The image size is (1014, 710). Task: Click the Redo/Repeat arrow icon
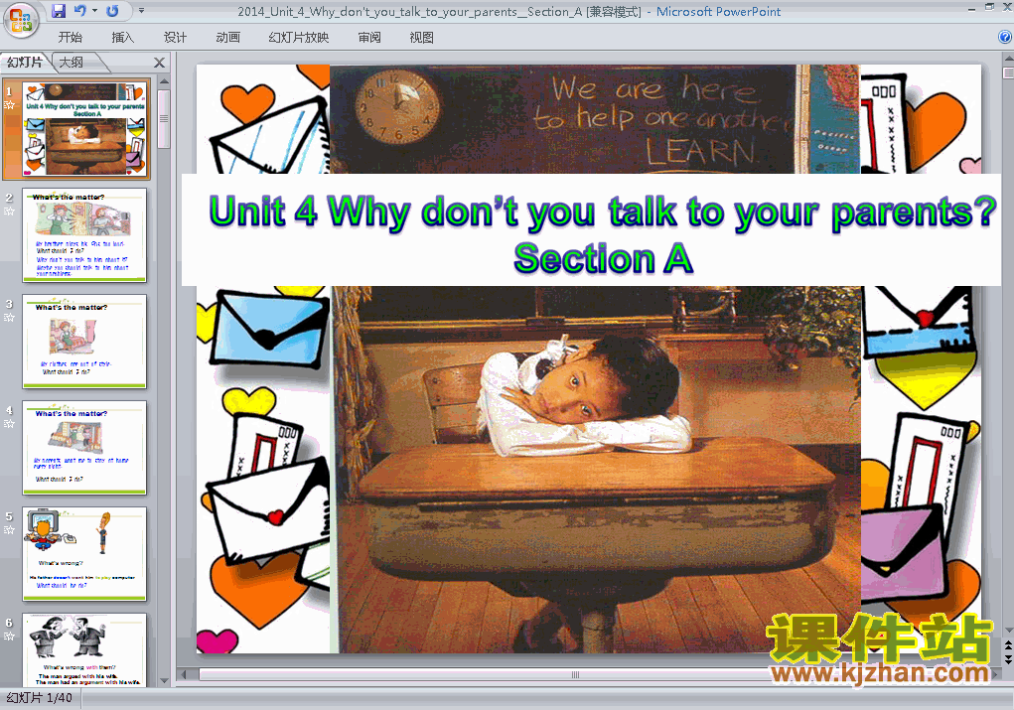click(x=112, y=11)
